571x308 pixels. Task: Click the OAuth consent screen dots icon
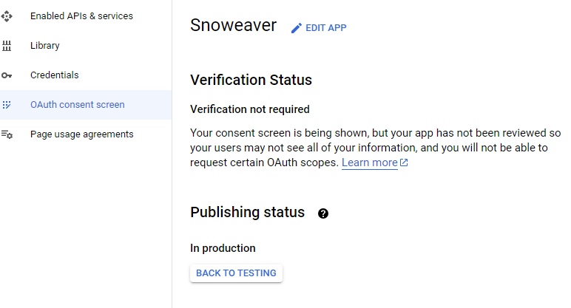7,105
